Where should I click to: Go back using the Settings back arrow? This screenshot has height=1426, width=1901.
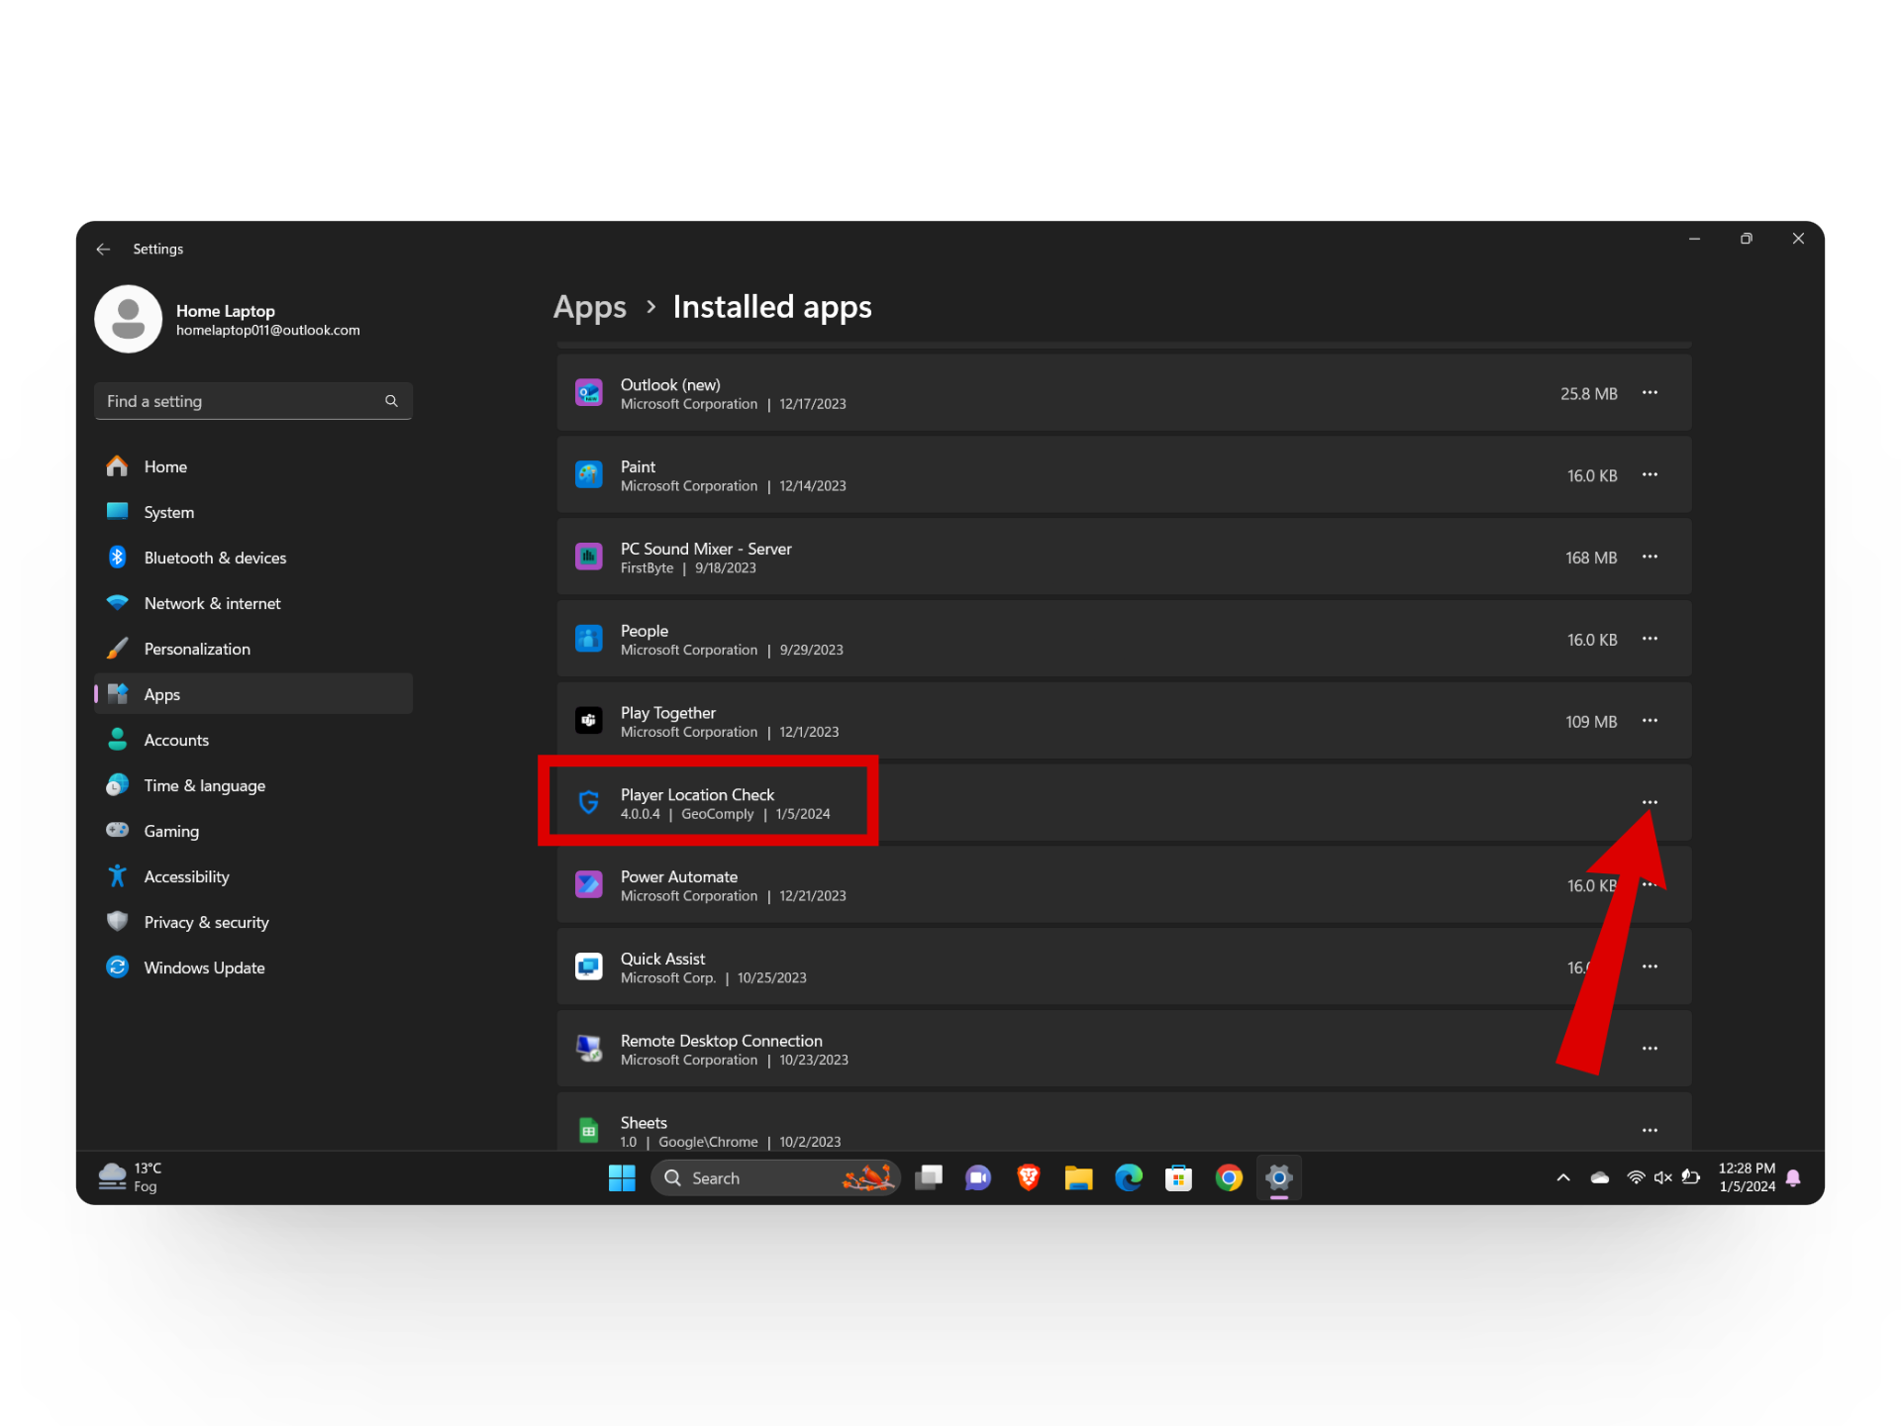pos(103,250)
